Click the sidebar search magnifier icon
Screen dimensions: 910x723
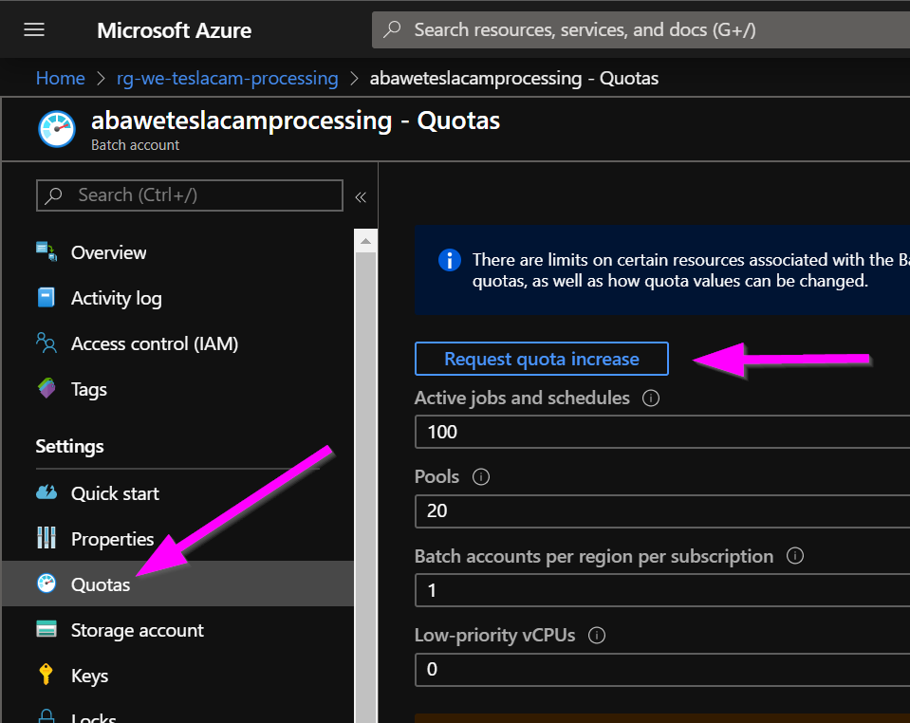point(54,195)
